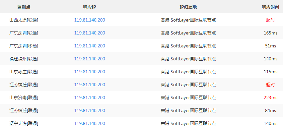Select 香港 SoftLayer location in 山东济南 row
283x130 pixels.
188,98
